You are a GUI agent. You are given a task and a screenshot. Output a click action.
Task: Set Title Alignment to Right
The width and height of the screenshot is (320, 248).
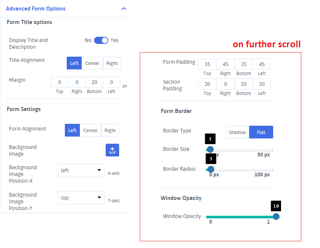(112, 63)
